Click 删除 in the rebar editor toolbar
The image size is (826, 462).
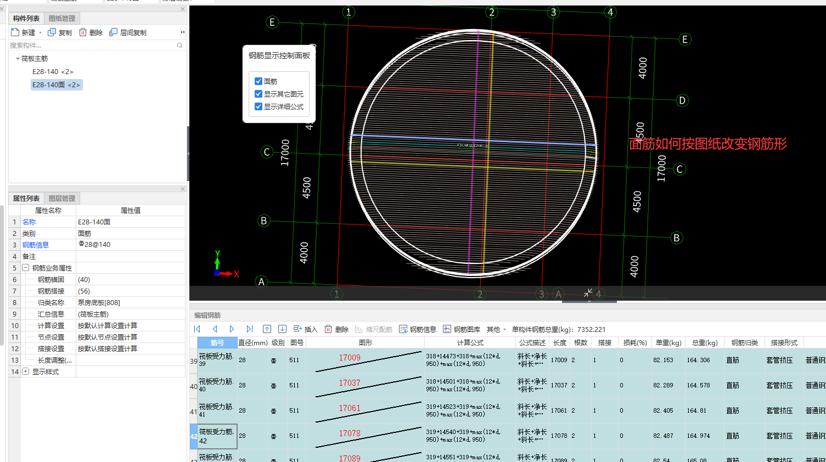(336, 329)
